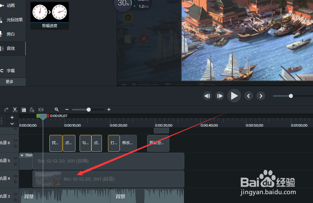Select the 剪辑速度 clip speed effect
This screenshot has height=203, width=313.
50,16
